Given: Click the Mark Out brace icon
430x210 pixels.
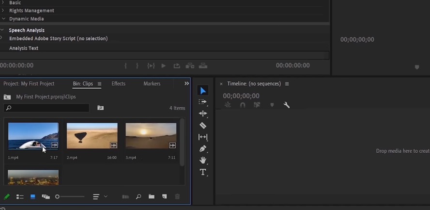Looking at the screenshot, I should click(x=138, y=66).
